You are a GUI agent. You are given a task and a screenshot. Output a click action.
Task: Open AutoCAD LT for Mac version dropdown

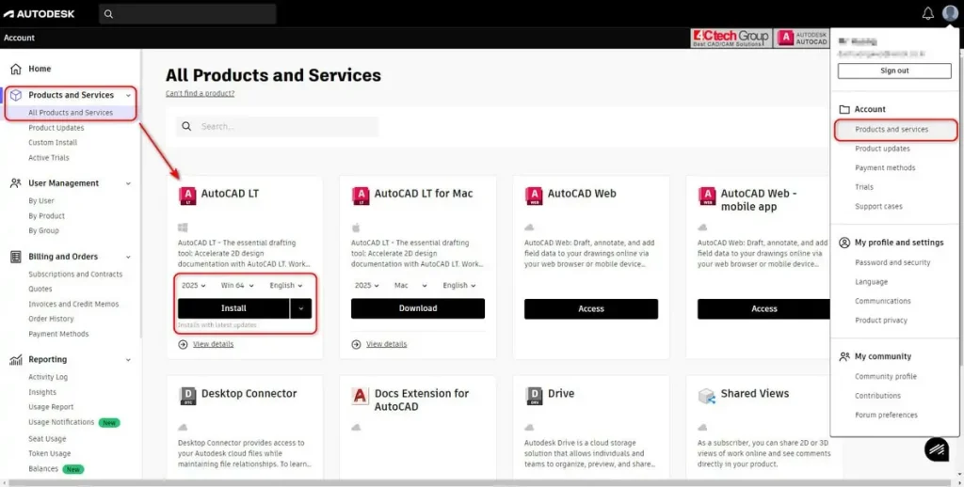pos(367,286)
